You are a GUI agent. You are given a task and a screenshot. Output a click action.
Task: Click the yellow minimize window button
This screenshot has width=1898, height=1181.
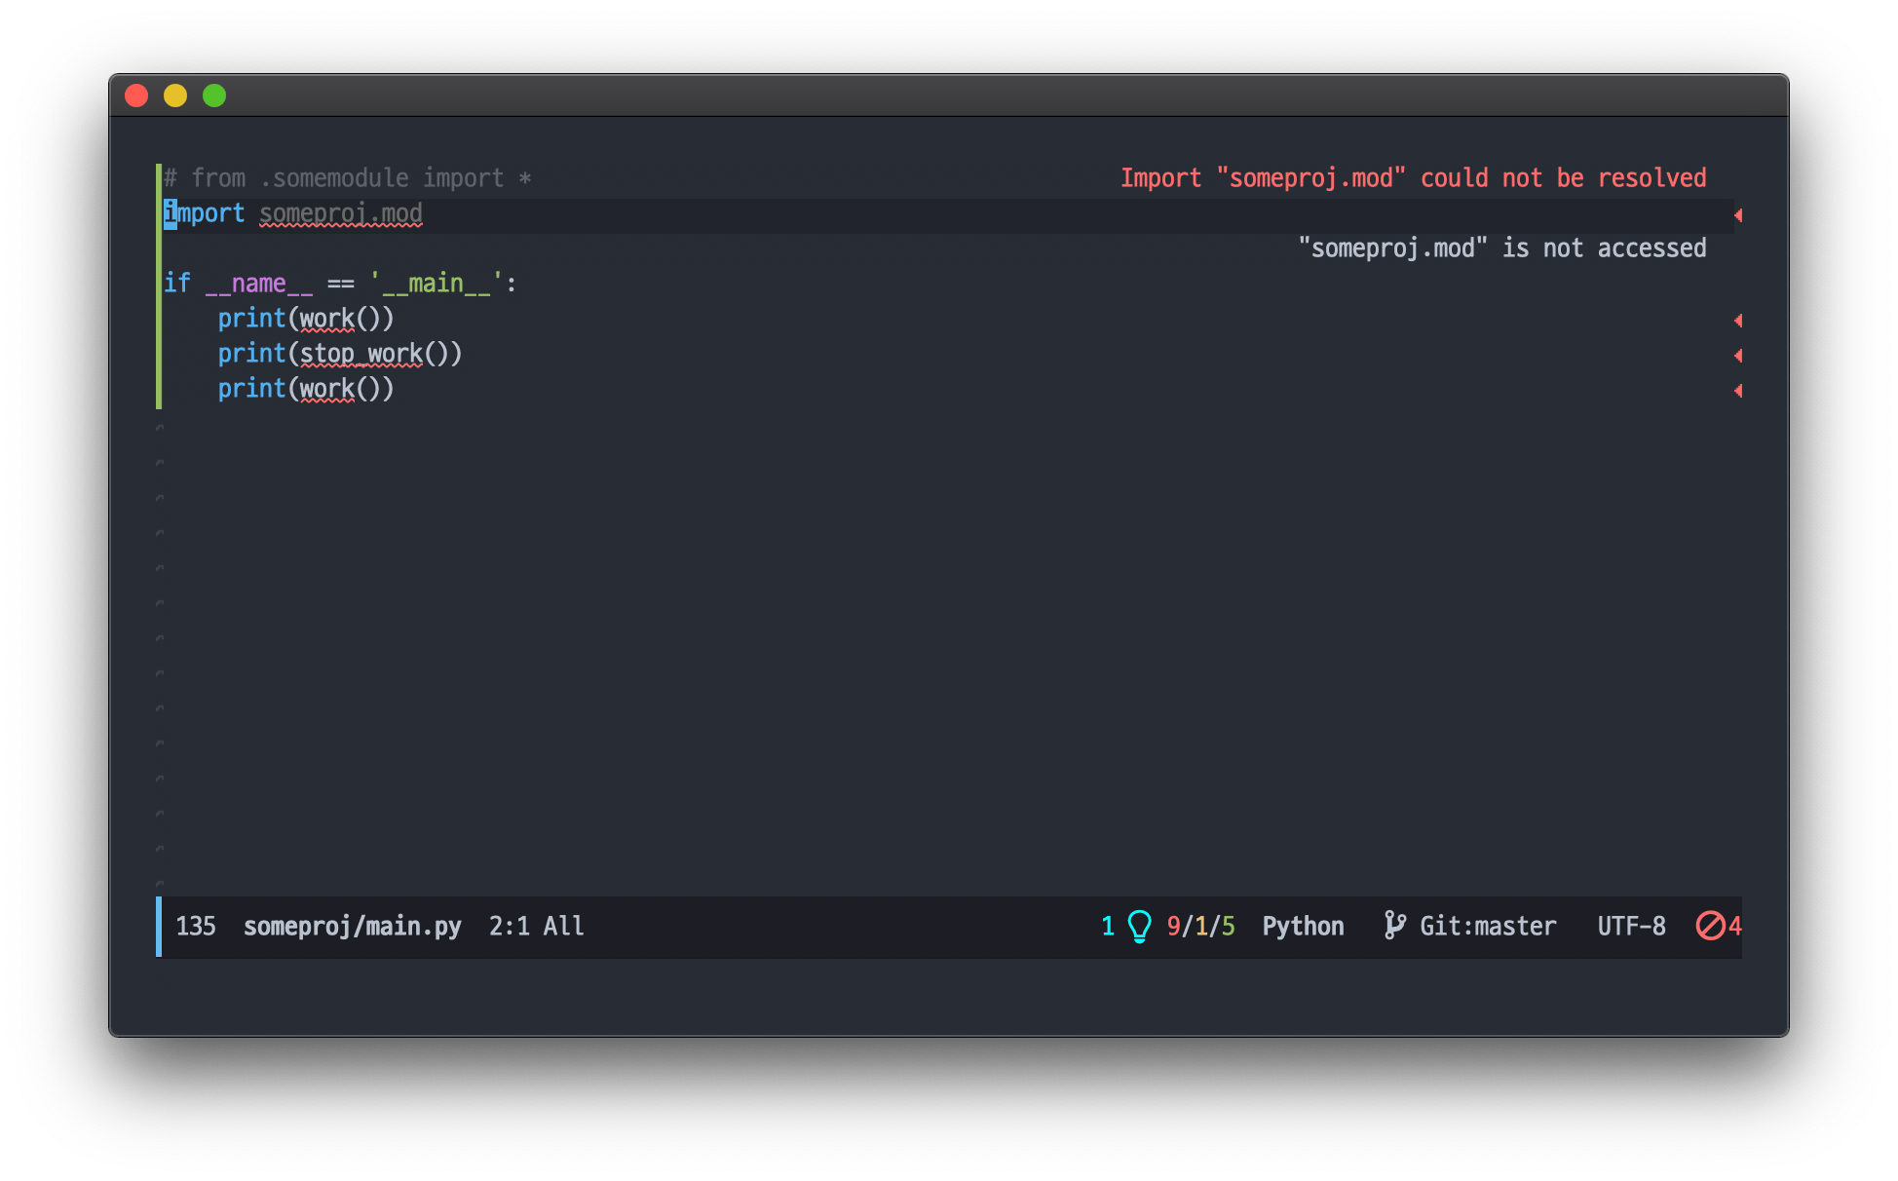(175, 95)
